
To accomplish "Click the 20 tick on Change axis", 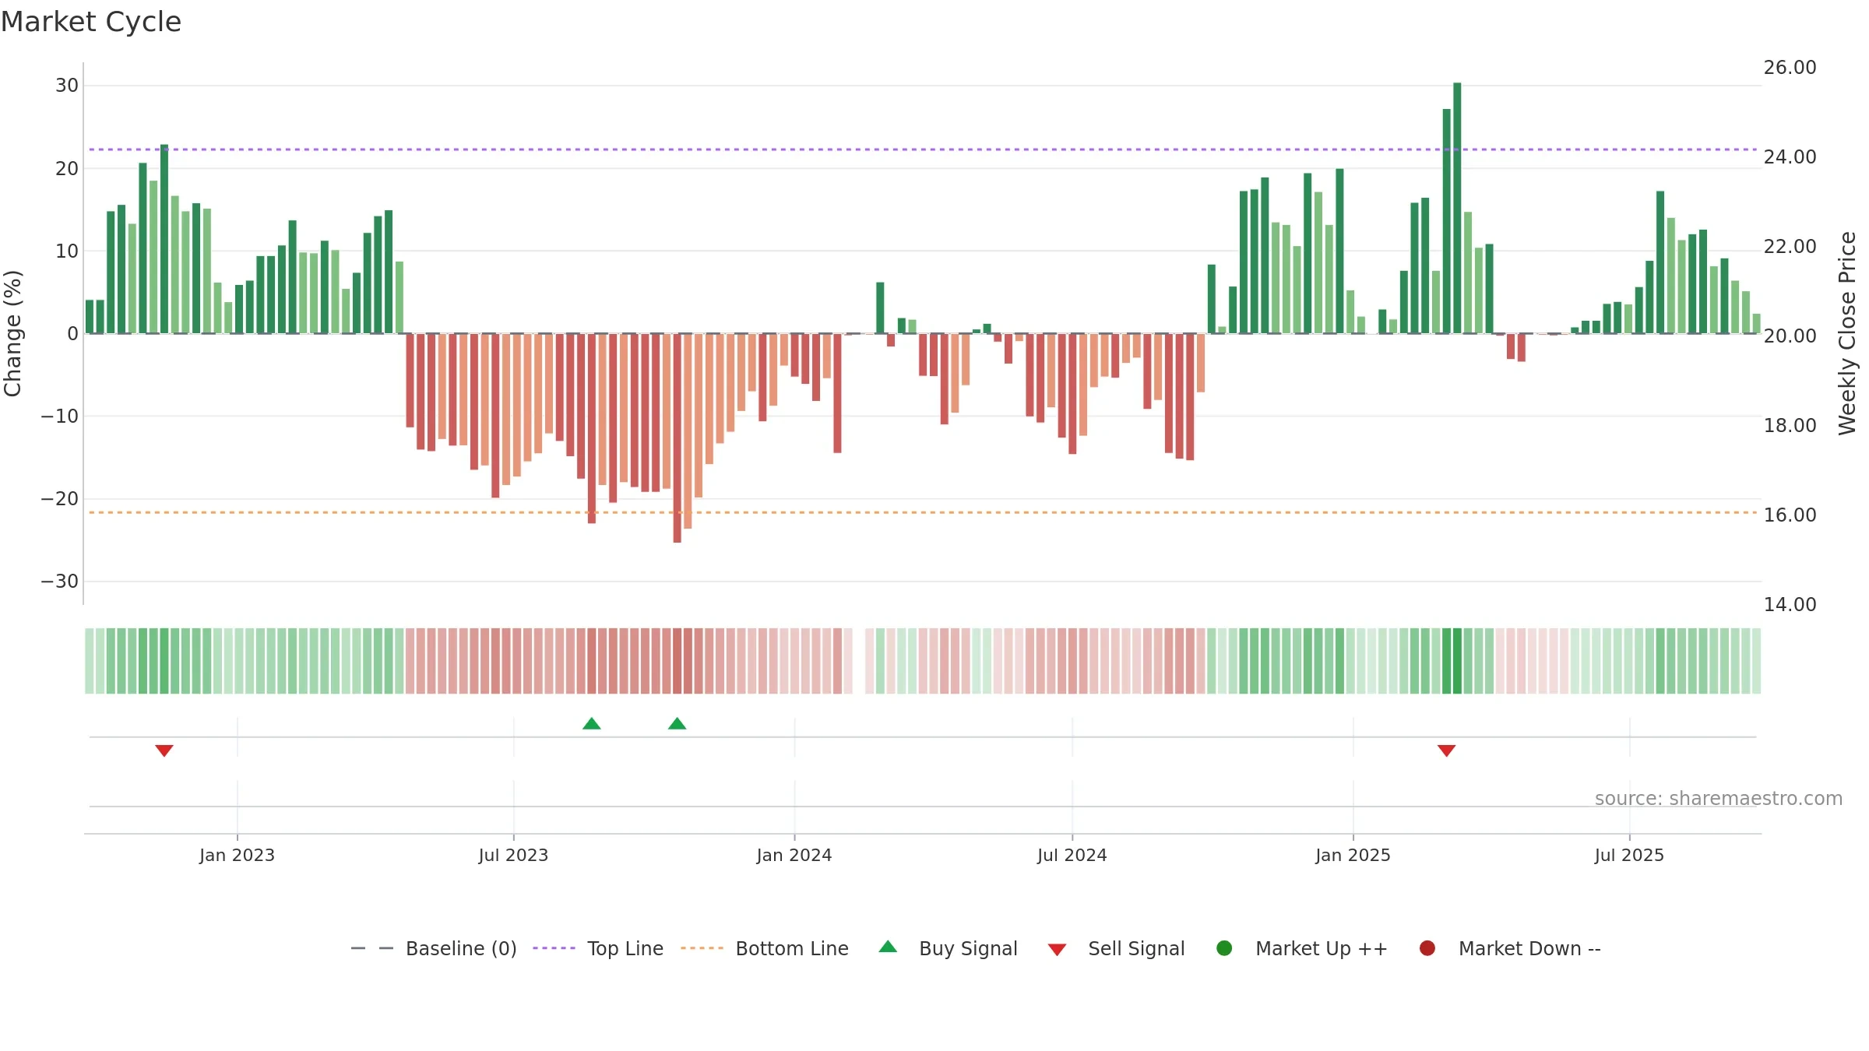I will pos(67,169).
